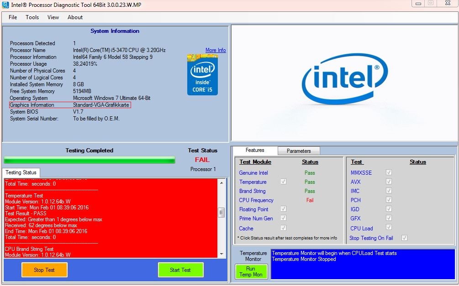Screen dimensions: 459x286
Task: Toggle the MMXSSE test checkbox
Action: click(x=389, y=172)
